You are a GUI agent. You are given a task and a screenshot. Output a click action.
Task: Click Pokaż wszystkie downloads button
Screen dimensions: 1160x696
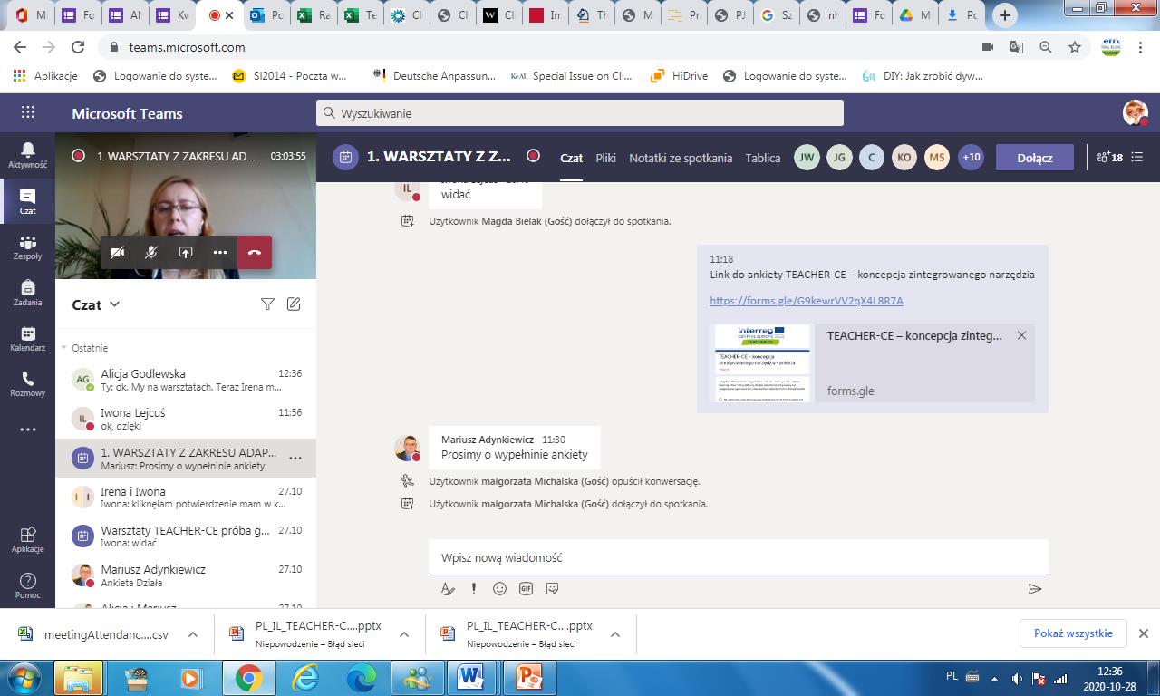[x=1073, y=633]
